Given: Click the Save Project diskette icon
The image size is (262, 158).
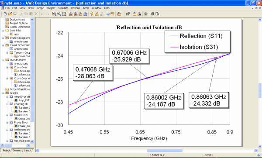Looking at the screenshot, I should point(15,14).
